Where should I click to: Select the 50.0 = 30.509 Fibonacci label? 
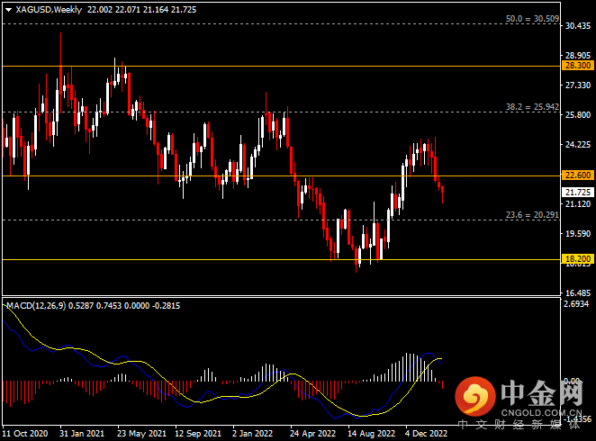533,18
